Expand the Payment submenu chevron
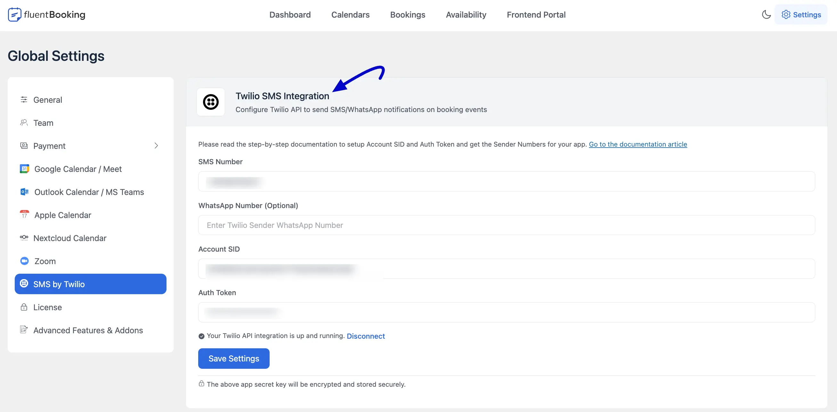The image size is (837, 412). tap(156, 146)
